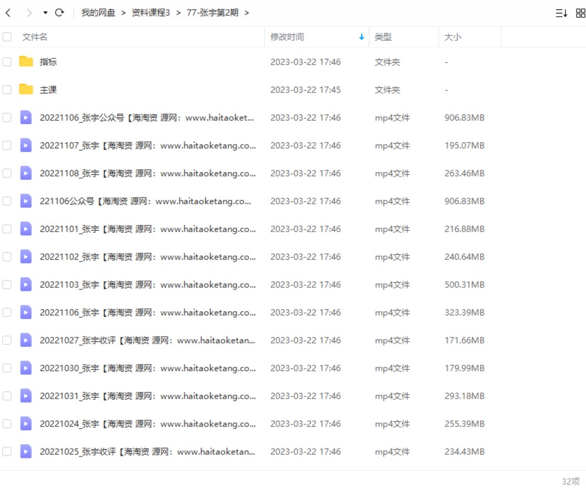This screenshot has width=586, height=491.
Task: Click the 500.31MB size cell
Action: [x=464, y=285]
